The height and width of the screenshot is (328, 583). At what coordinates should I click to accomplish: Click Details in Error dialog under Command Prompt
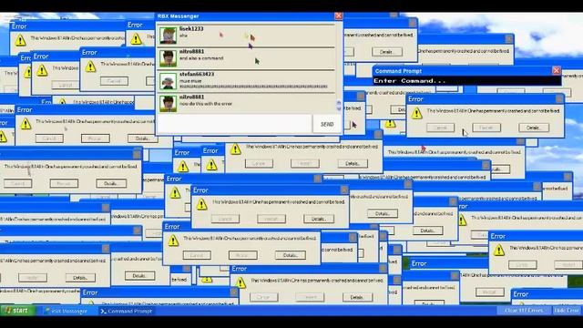[533, 128]
